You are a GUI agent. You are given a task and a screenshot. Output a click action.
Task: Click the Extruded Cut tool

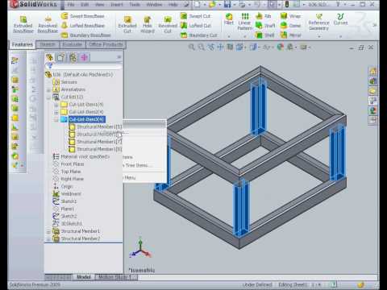[x=127, y=24]
